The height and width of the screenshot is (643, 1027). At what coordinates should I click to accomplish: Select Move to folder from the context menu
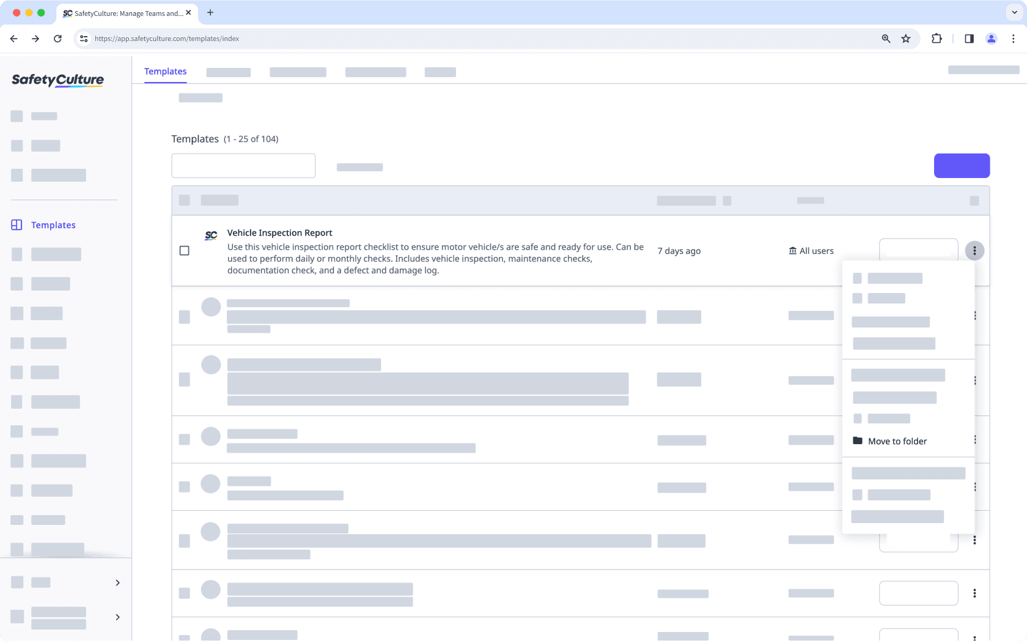[x=897, y=440]
